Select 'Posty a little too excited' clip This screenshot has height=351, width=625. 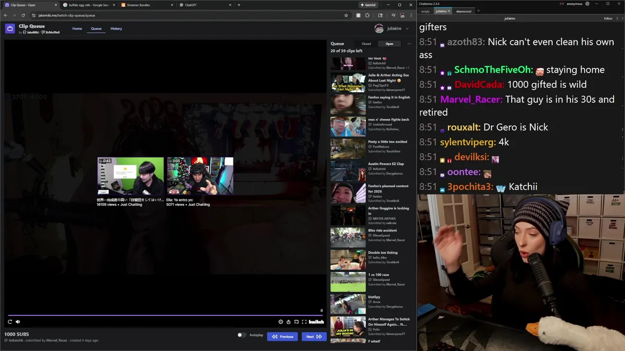coord(371,149)
